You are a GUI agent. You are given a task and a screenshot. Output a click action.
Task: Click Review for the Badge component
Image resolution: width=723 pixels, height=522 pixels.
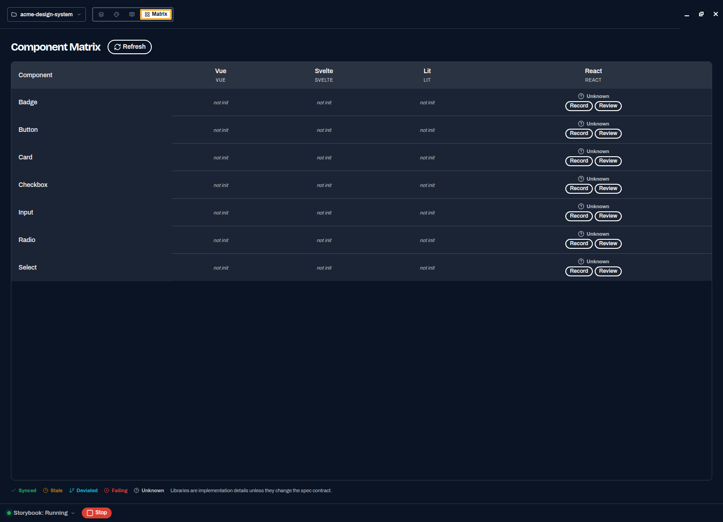pos(608,106)
